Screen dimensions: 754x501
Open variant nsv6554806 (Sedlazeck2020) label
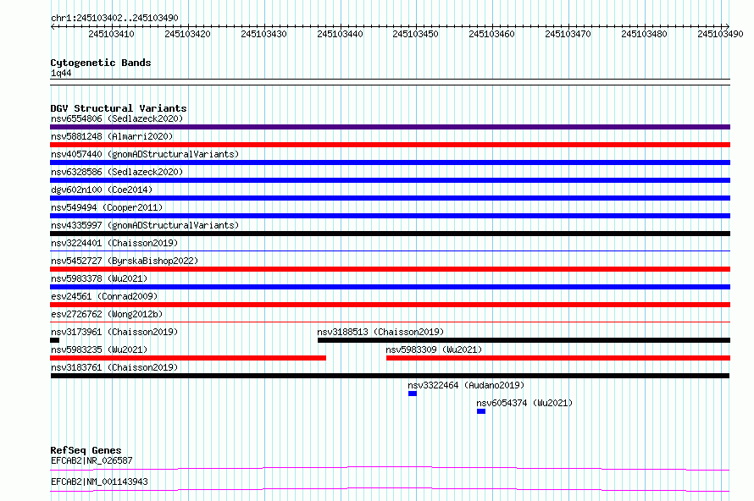(x=117, y=118)
